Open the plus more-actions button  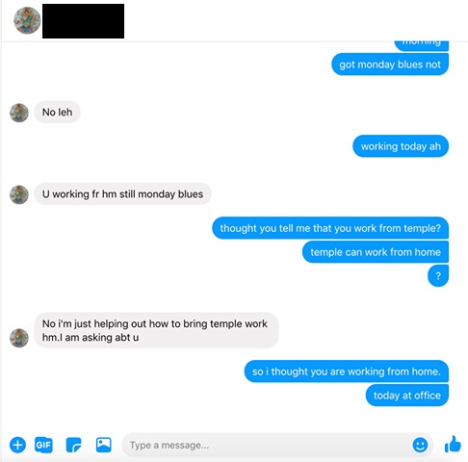(17, 445)
